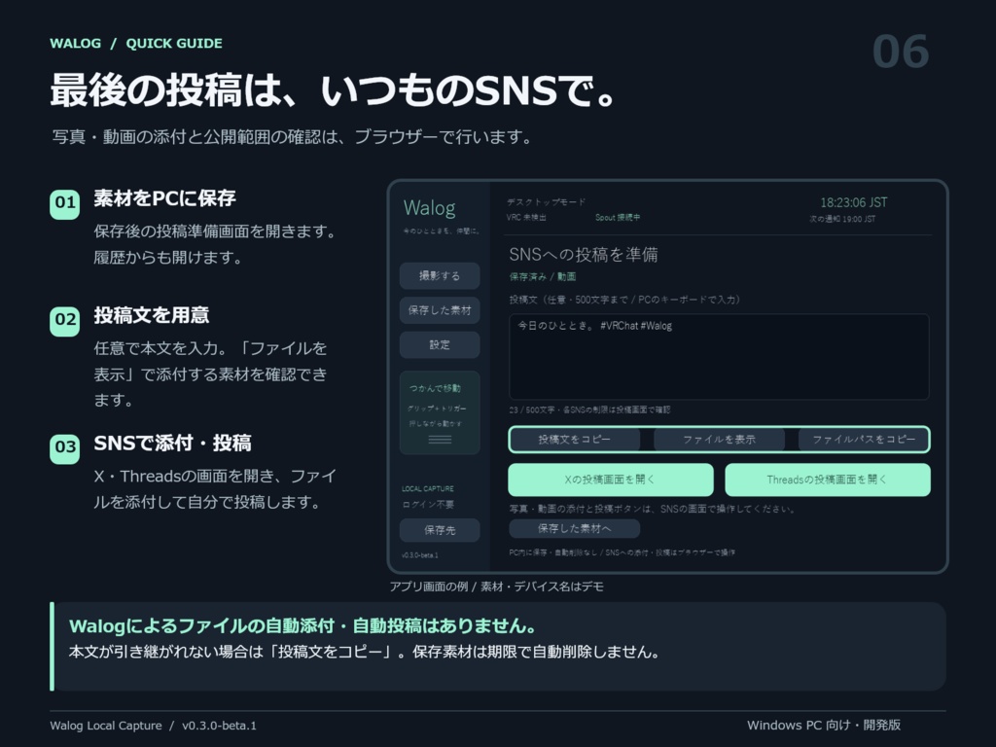
Task: Open 保存した素材 in the sidebar
Action: [x=440, y=310]
